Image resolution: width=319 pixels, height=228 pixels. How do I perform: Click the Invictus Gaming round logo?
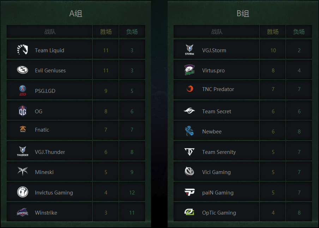(23, 192)
